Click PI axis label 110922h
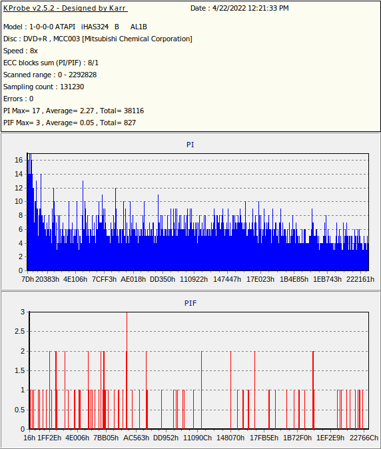The width and height of the screenshot is (381, 449). [194, 279]
